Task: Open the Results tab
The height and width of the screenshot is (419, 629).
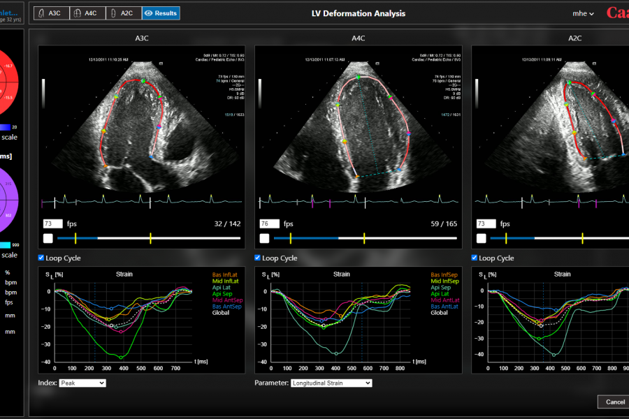Action: tap(161, 13)
